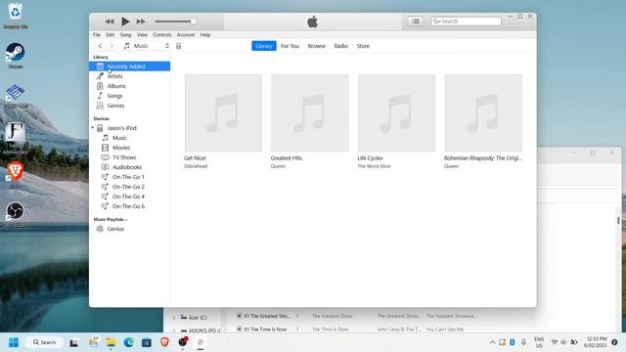Select Recently Added in the Library sidebar
Screen dimensions: 626x352
(x=129, y=66)
